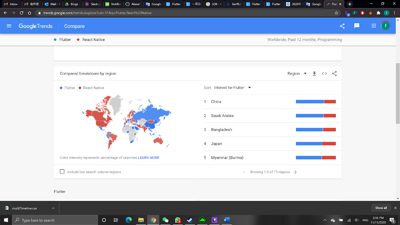Click the LEARN MORE link
The width and height of the screenshot is (400, 225).
148,158
